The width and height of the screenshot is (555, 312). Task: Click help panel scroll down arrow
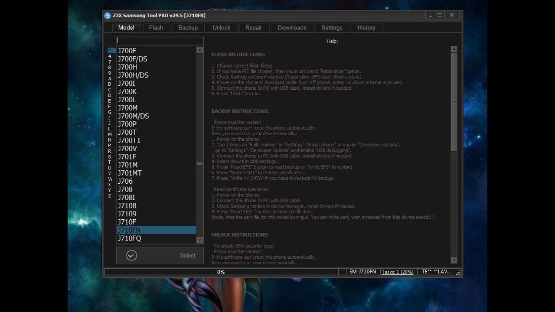click(454, 260)
